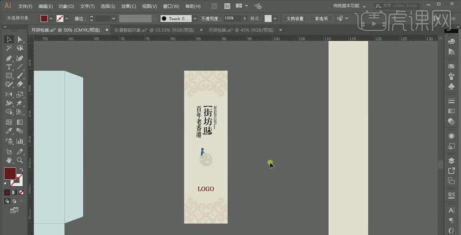Screen dimensions: 461x235
Task: Pick the Magic Wand tool
Action: click(x=9, y=48)
